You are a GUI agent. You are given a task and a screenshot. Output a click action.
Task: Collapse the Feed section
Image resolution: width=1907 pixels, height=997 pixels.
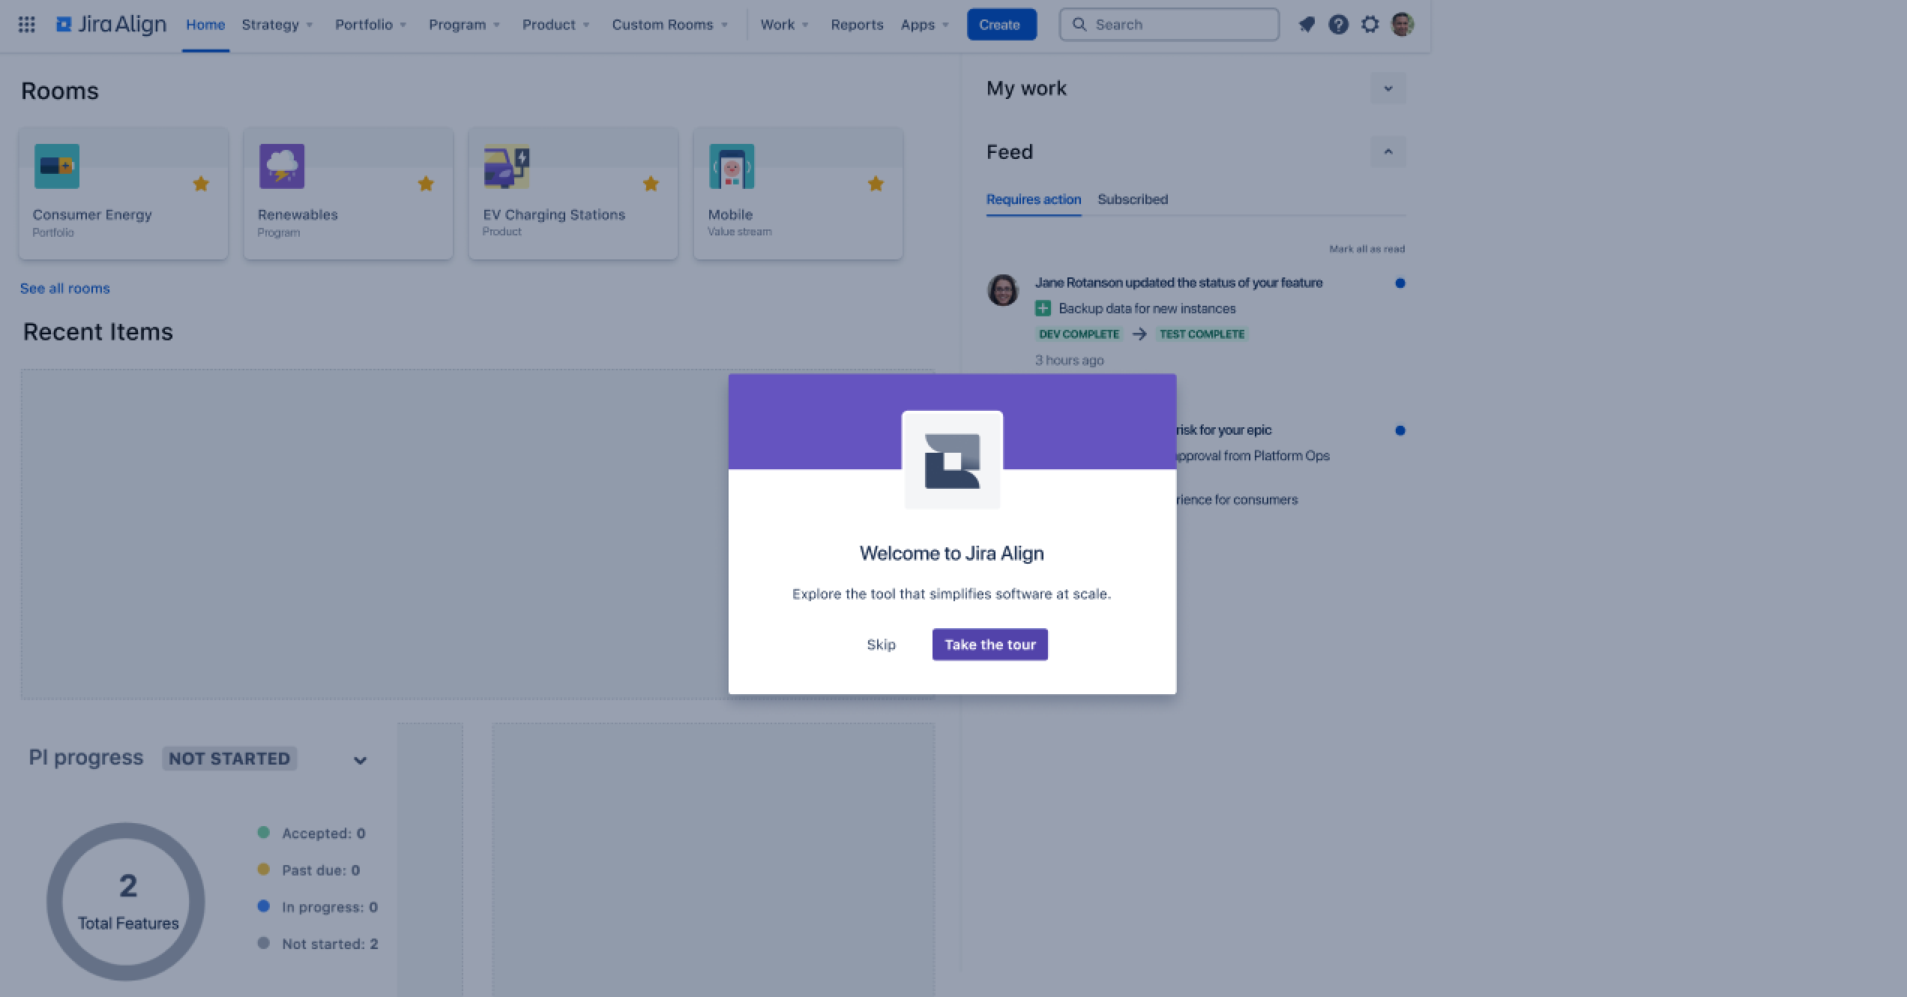[x=1388, y=152]
